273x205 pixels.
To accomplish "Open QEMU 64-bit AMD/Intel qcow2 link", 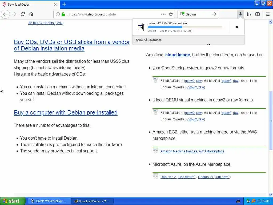I will pyautogui.click(x=190, y=113).
